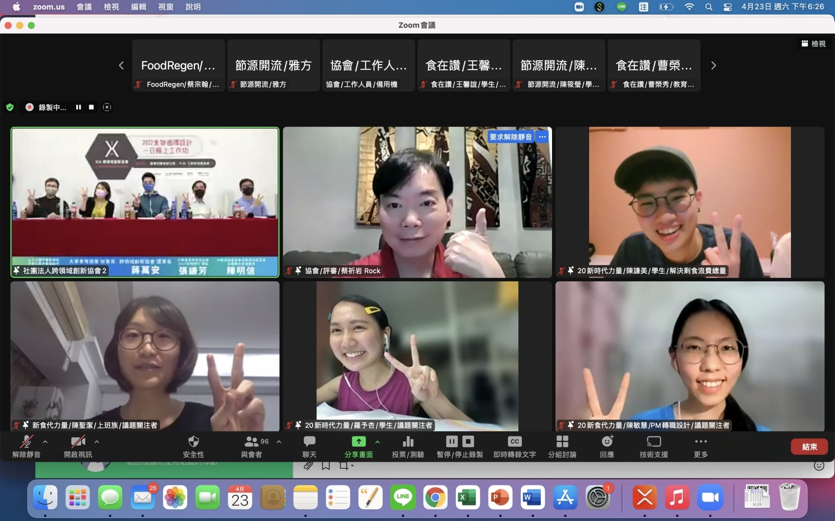Stop recording in bottom toolbar
This screenshot has width=835, height=521.
pyautogui.click(x=468, y=441)
